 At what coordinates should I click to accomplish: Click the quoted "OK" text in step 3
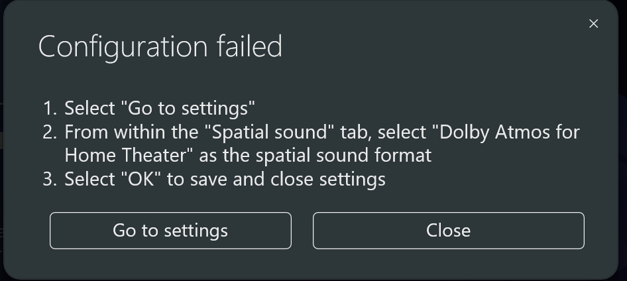tap(140, 179)
